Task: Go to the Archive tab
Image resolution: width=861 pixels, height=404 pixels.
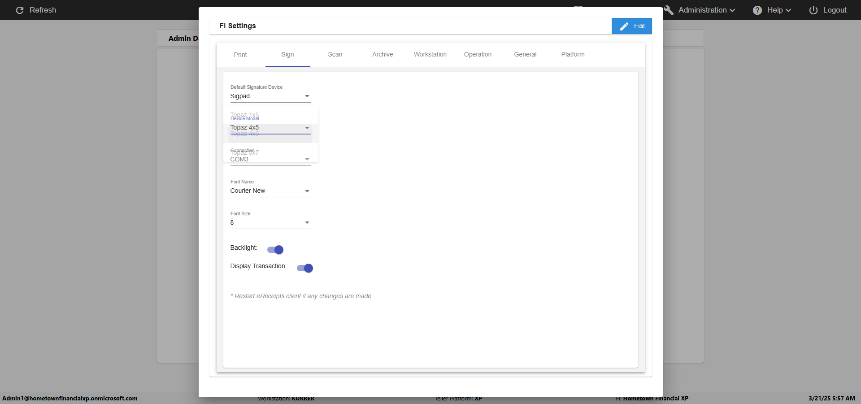Action: pyautogui.click(x=383, y=55)
